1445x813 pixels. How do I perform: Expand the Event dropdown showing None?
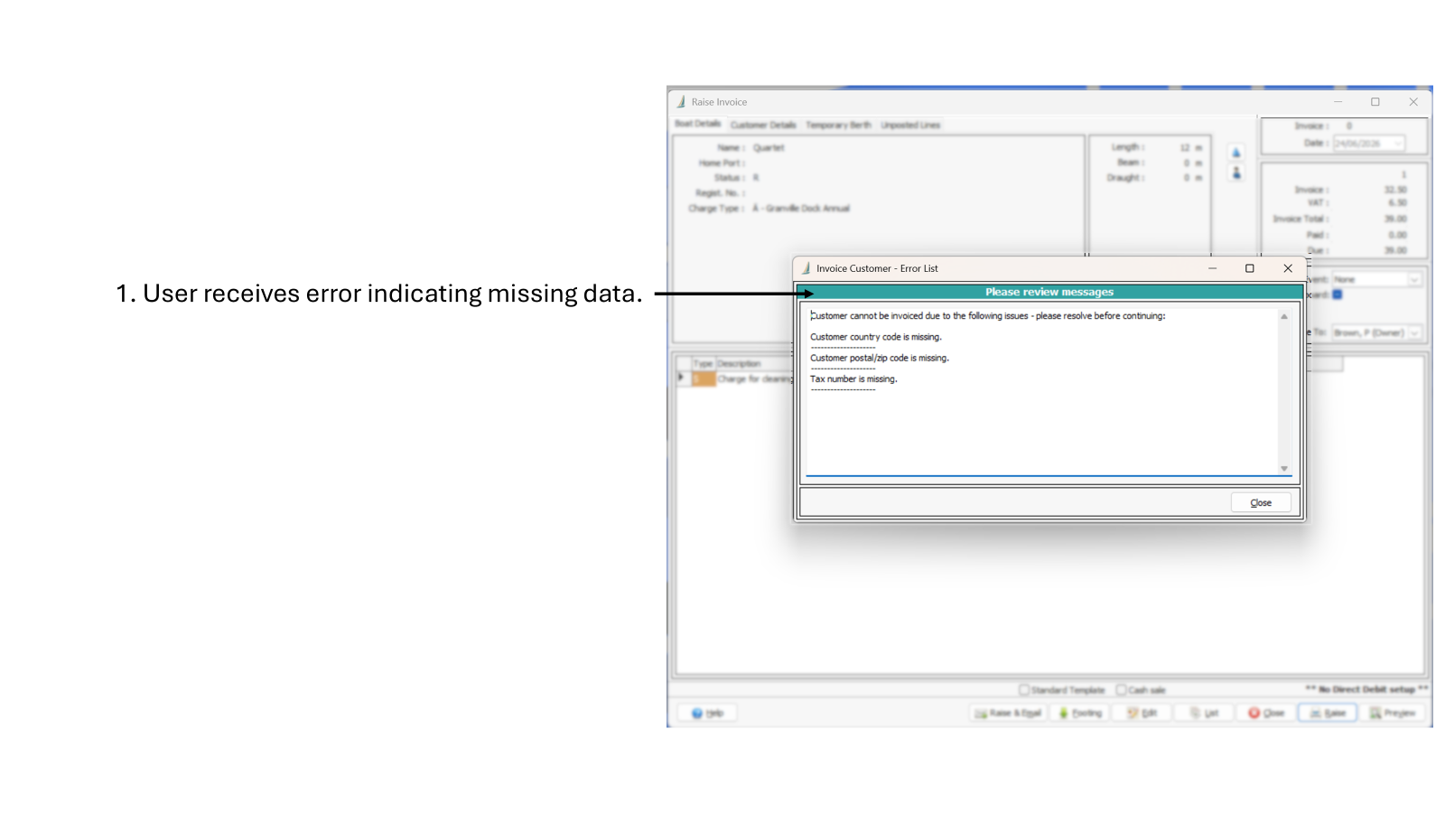pos(1414,280)
